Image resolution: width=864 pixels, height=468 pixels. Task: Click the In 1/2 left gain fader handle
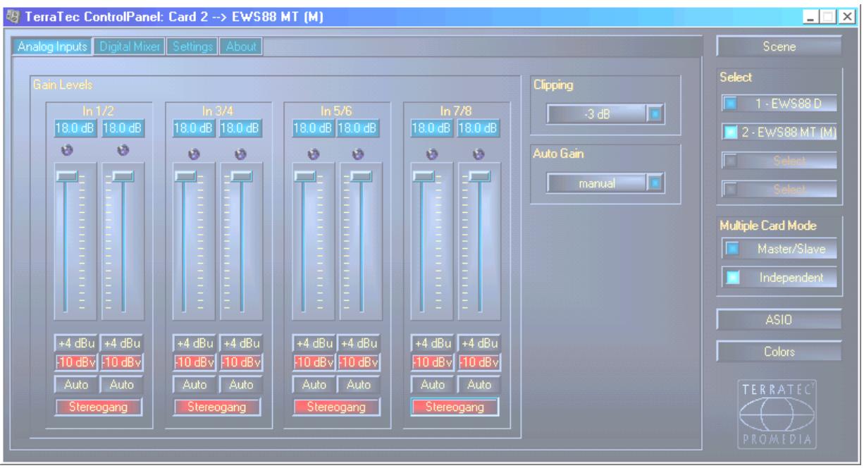coord(67,175)
